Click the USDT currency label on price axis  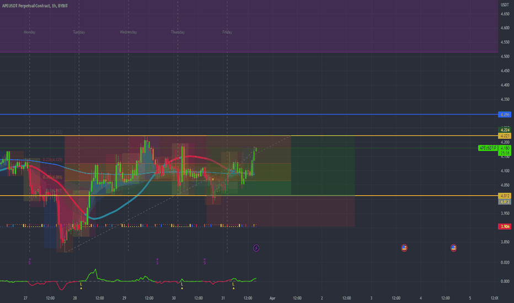(x=505, y=5)
